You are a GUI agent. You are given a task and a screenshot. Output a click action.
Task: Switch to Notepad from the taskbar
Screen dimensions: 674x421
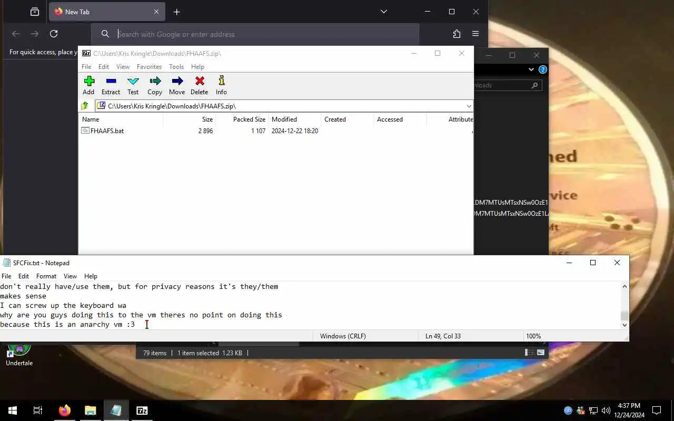(x=116, y=410)
